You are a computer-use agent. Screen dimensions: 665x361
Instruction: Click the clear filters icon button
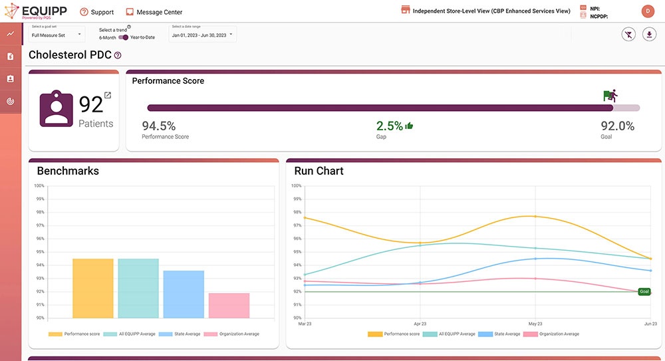[628, 35]
